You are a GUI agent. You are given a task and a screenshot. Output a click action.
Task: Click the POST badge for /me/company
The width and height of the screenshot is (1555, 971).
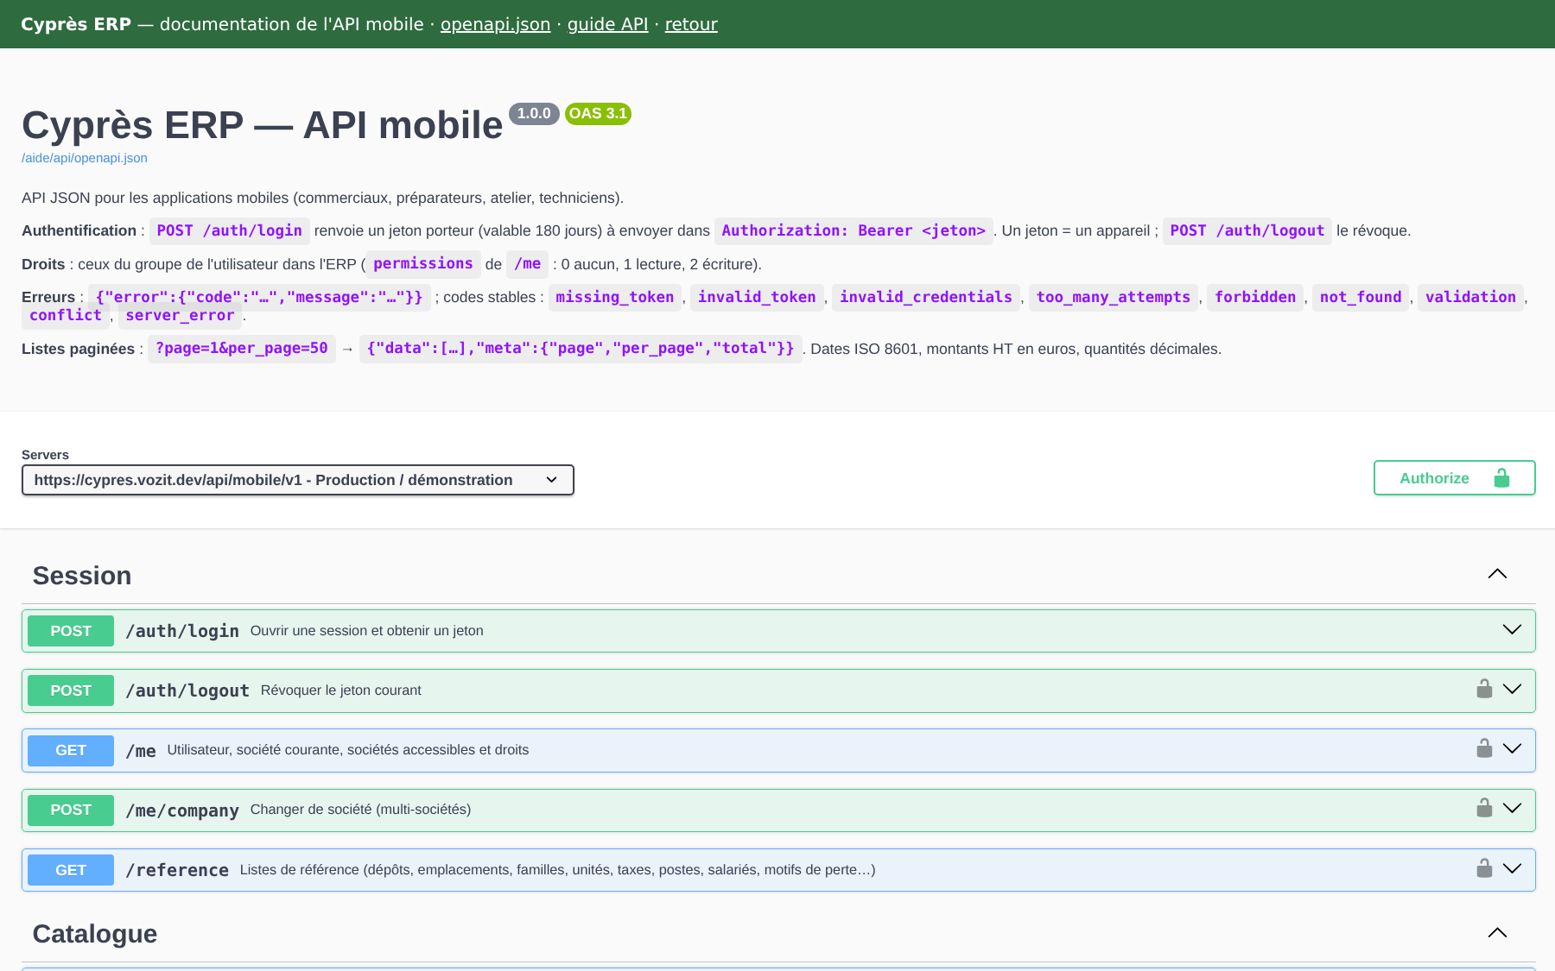point(71,810)
